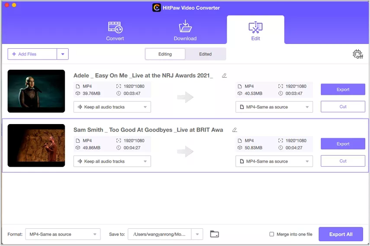Image resolution: width=370 pixels, height=246 pixels.
Task: Expand the Add Files dropdown arrow
Action: point(63,54)
